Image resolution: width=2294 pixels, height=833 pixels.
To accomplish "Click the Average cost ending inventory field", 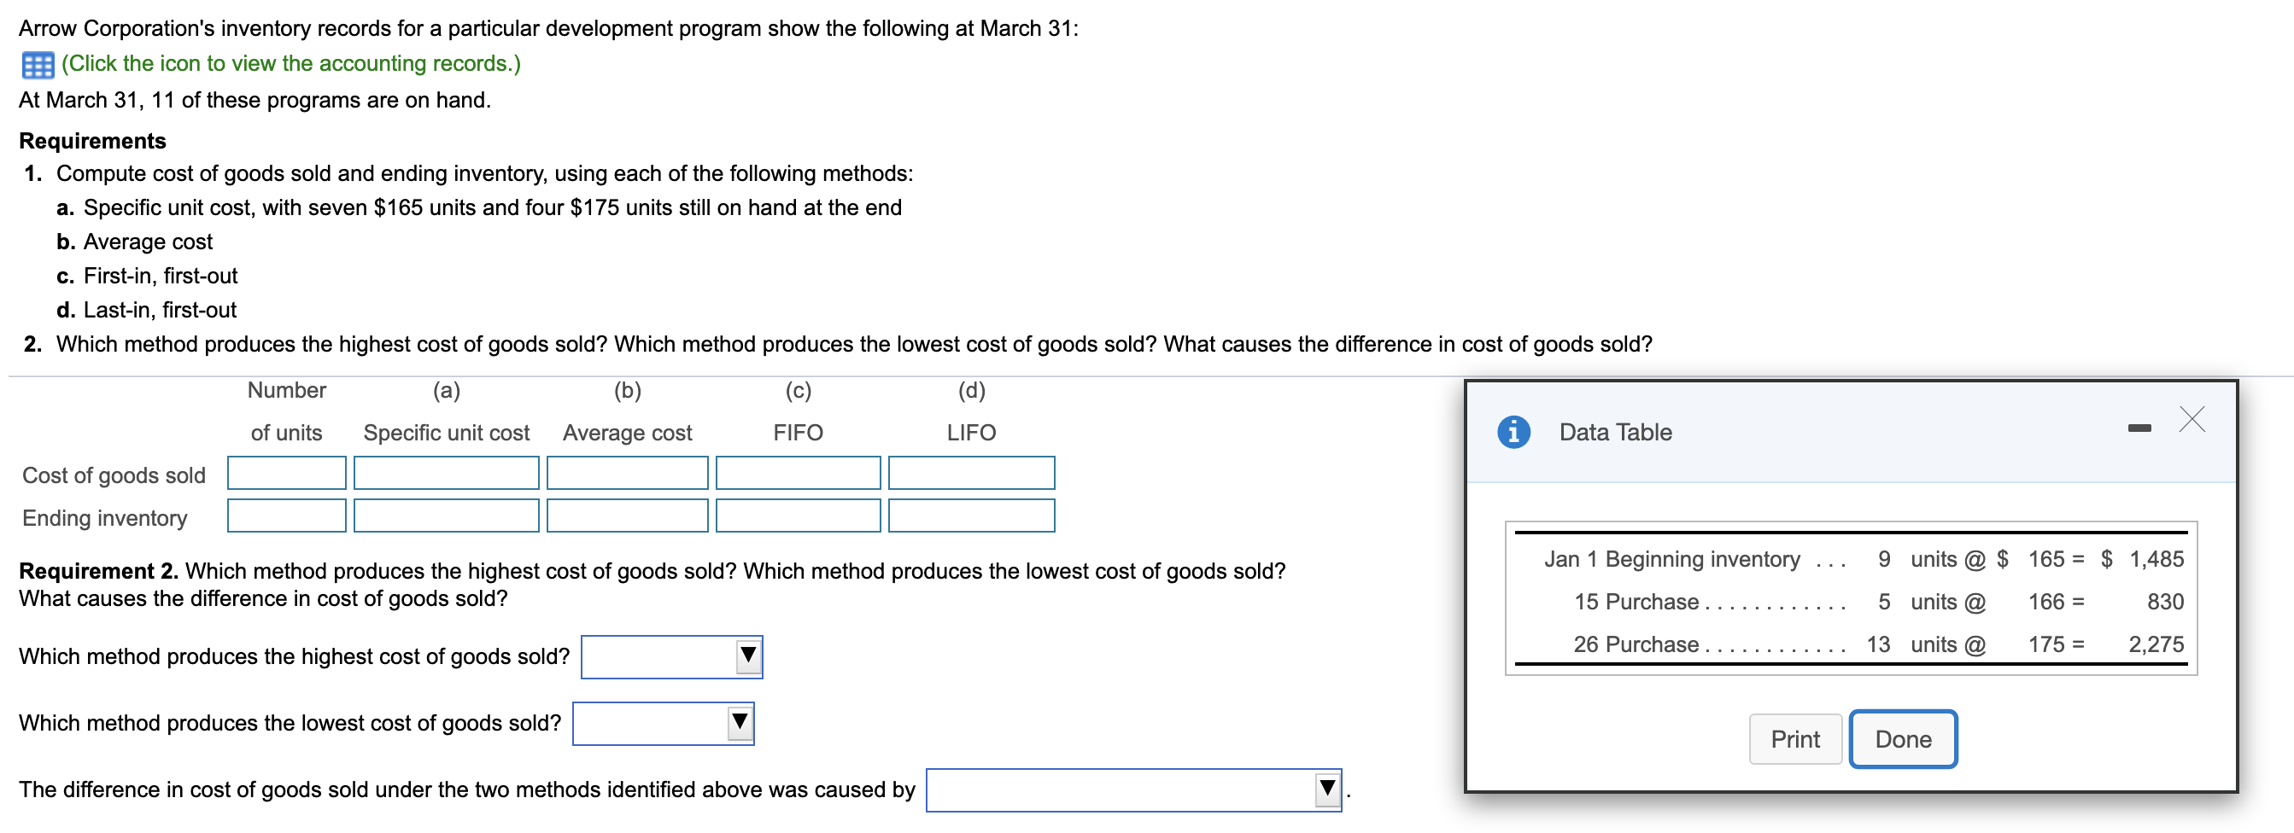I will click(x=627, y=516).
